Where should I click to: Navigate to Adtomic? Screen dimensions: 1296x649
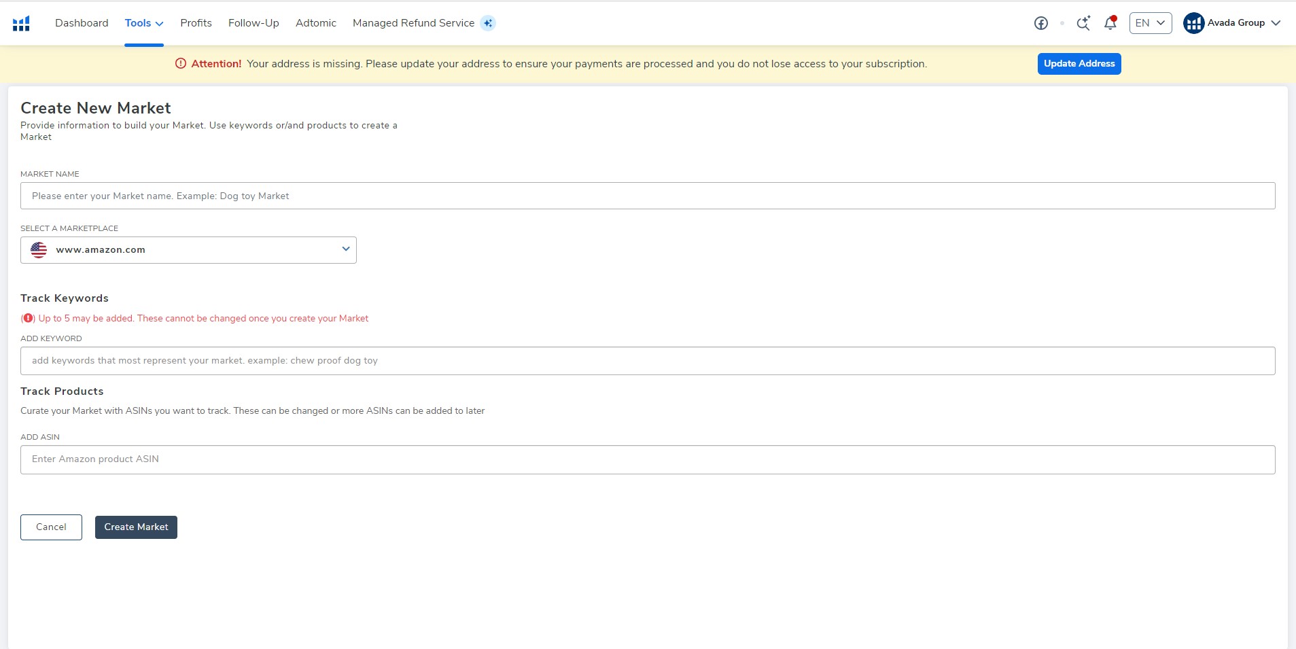316,23
